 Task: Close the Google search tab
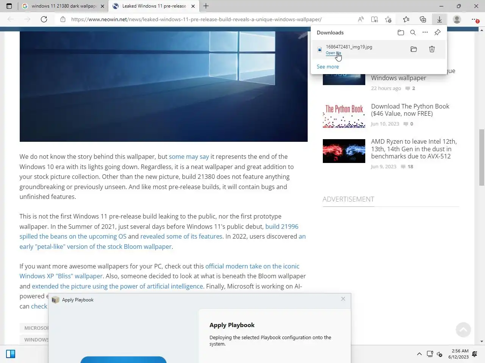102,6
